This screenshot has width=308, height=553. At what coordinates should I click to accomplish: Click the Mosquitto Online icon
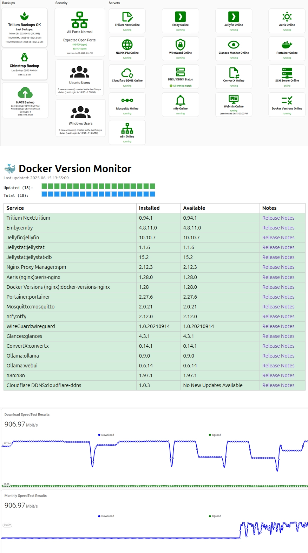click(127, 100)
